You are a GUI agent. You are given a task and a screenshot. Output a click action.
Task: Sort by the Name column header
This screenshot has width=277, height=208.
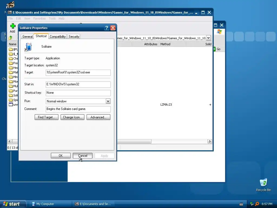(x=13, y=44)
